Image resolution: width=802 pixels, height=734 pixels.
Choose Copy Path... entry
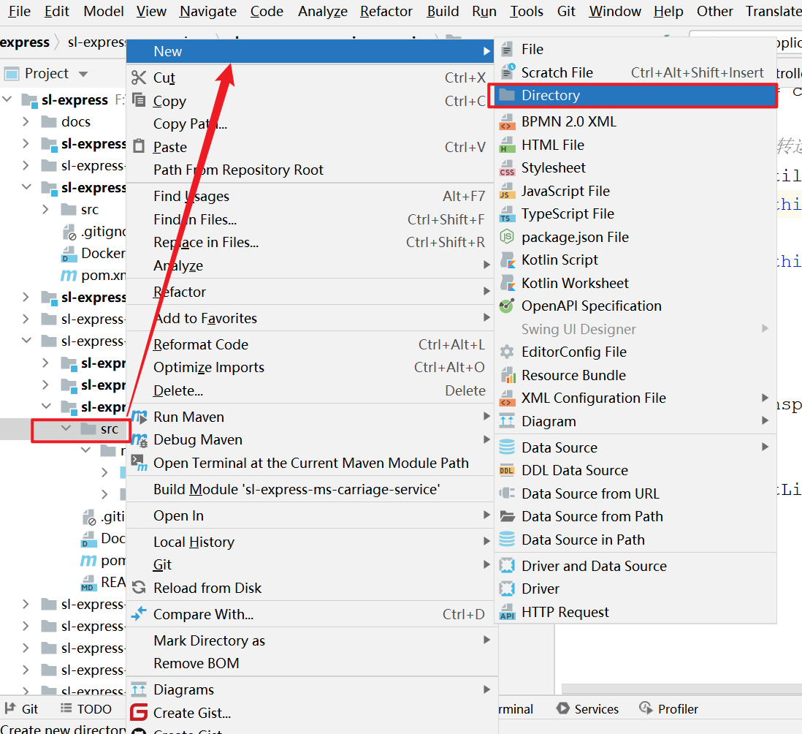tap(311, 124)
